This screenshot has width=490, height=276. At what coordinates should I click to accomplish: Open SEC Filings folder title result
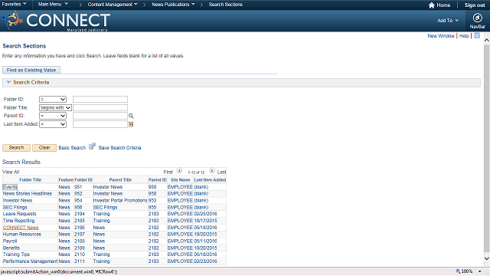pos(15,207)
